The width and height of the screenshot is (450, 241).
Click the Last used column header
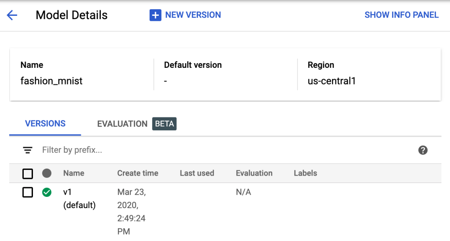[x=197, y=173]
